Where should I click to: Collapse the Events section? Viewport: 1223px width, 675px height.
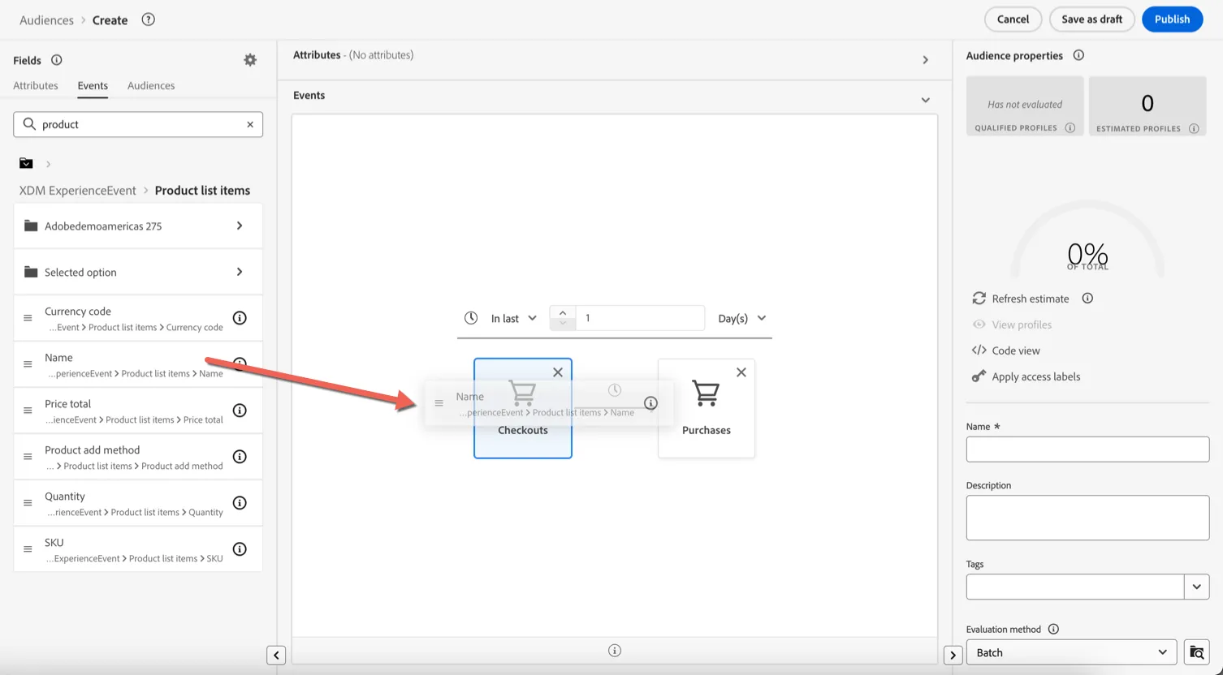point(926,100)
